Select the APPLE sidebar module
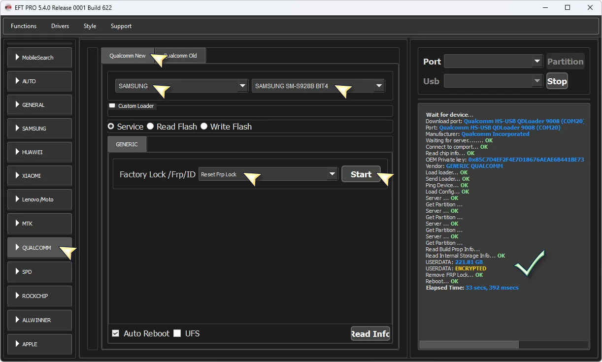 (x=39, y=344)
